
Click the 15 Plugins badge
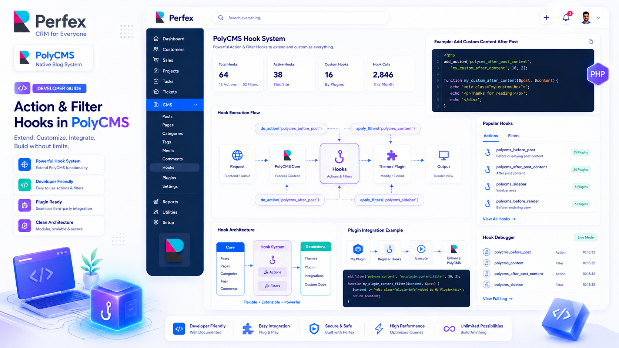point(580,152)
